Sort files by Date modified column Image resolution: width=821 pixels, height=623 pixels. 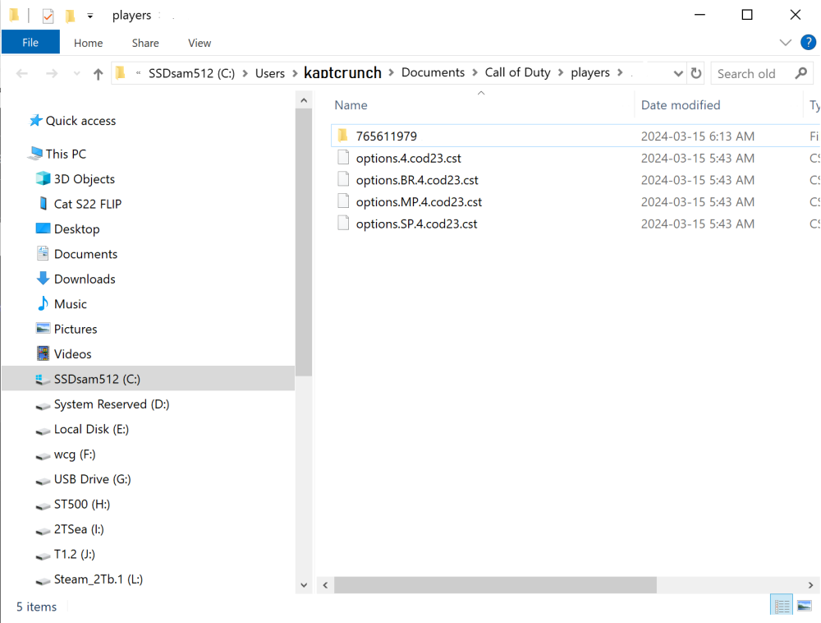coord(681,105)
